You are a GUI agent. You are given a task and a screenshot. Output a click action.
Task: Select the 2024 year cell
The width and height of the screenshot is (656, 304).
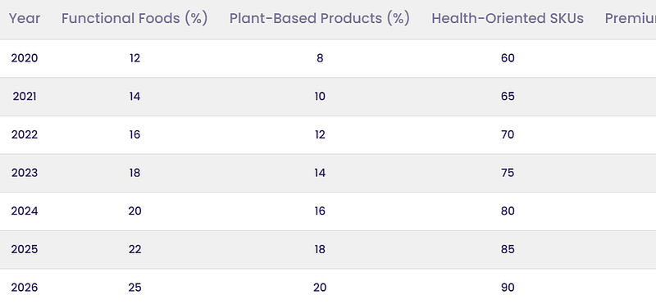25,211
